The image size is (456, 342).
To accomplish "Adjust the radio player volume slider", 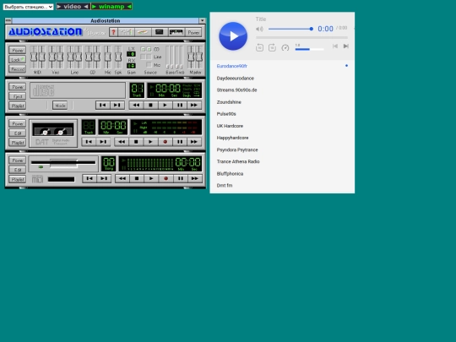I will (x=290, y=29).
